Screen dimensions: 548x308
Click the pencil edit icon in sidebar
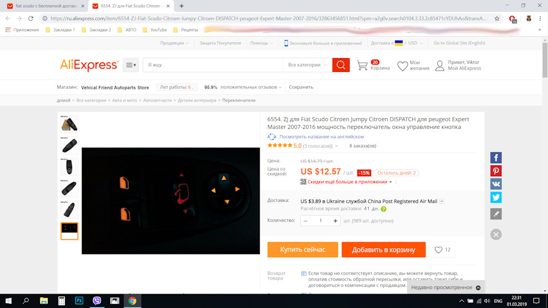[x=495, y=214]
